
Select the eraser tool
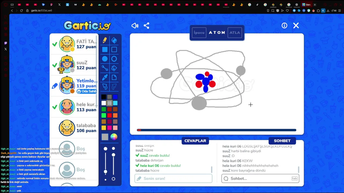point(114,40)
